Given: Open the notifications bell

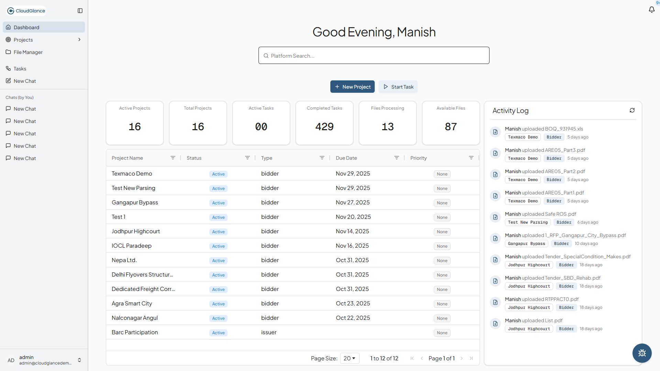Looking at the screenshot, I should pyautogui.click(x=651, y=10).
